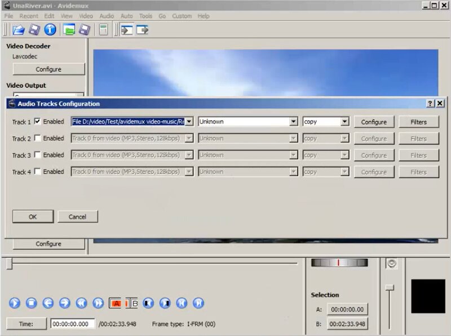Click the Information icon in toolbar
The width and height of the screenshot is (451, 336).
pos(50,30)
